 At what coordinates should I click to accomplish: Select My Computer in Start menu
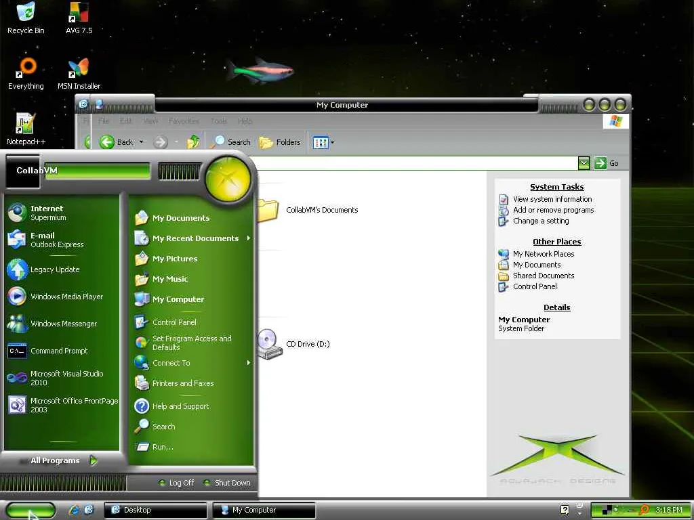pos(192,299)
